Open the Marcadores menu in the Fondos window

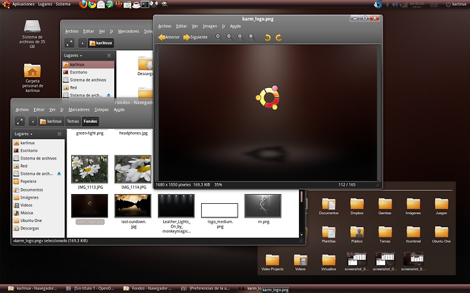click(79, 110)
